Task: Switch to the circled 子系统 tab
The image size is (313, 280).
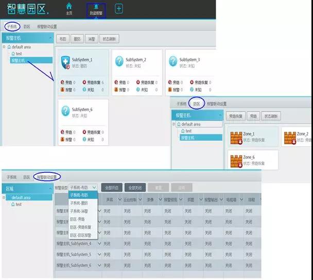Action: tap(12, 27)
